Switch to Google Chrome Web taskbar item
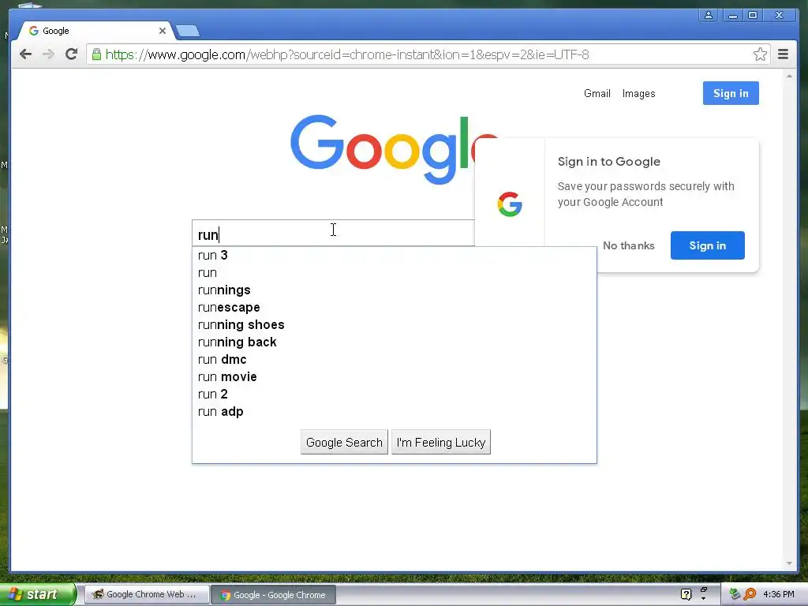The image size is (808, 606). (x=147, y=595)
